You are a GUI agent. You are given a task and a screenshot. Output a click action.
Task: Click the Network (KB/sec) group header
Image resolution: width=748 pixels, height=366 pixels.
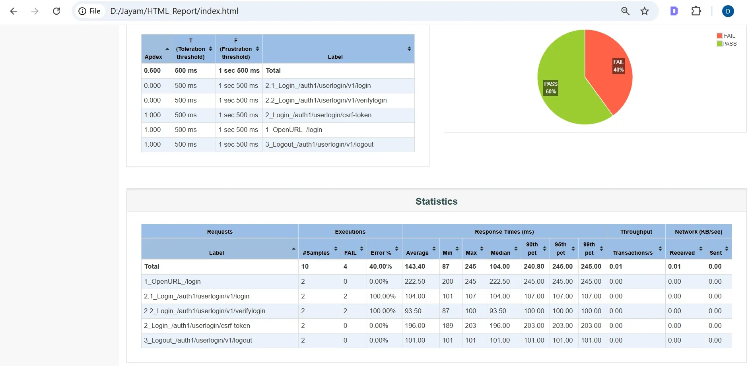click(698, 231)
